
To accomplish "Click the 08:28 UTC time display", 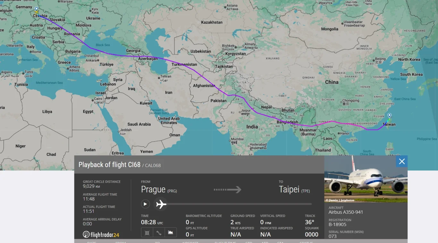I will click(x=152, y=222).
